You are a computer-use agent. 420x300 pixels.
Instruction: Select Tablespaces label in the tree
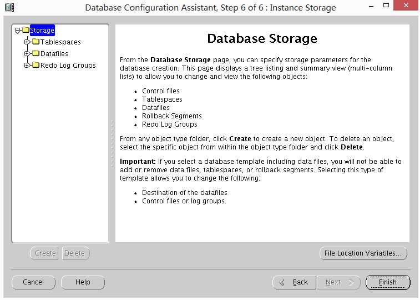(60, 42)
